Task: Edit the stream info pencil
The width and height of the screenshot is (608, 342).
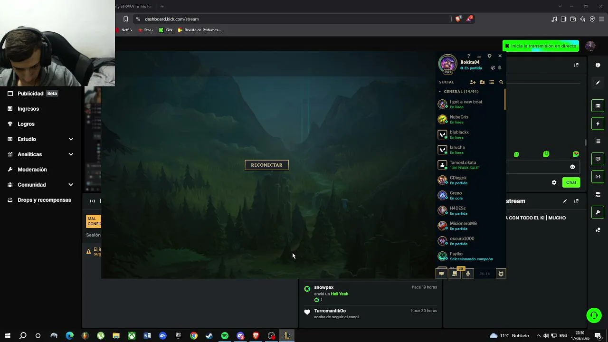Action: (565, 201)
